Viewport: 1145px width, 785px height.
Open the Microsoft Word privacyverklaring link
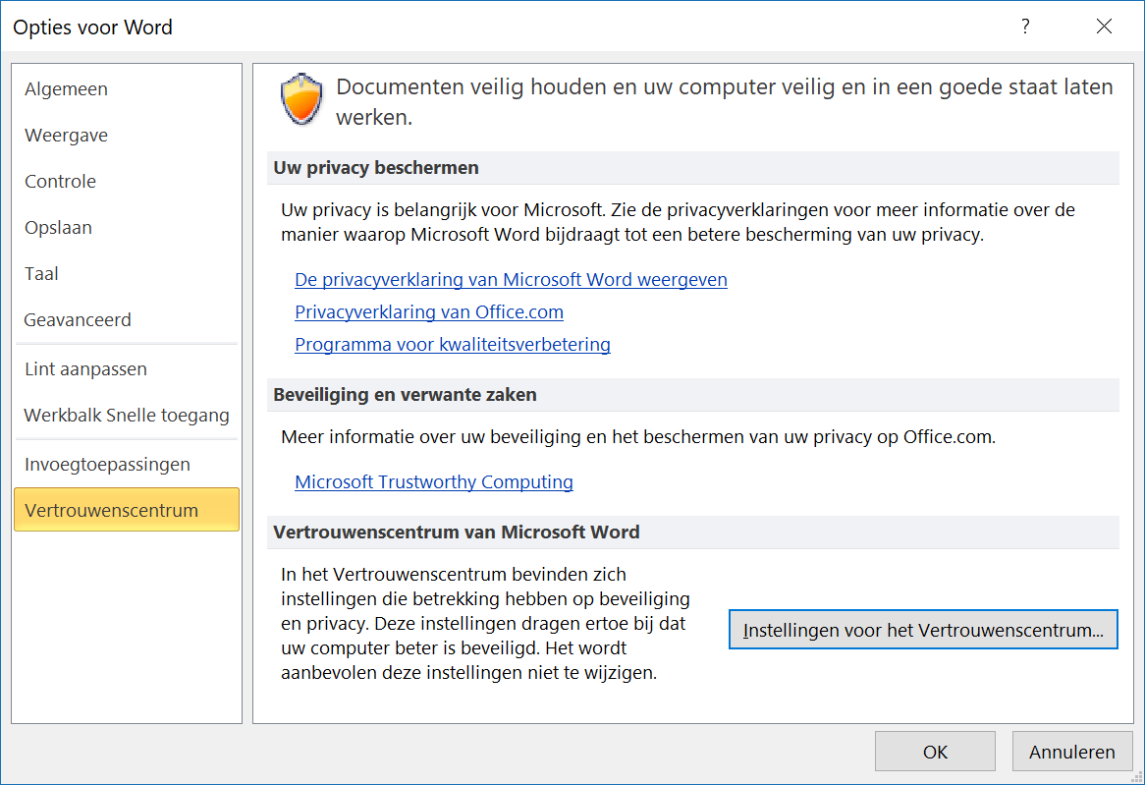[511, 280]
